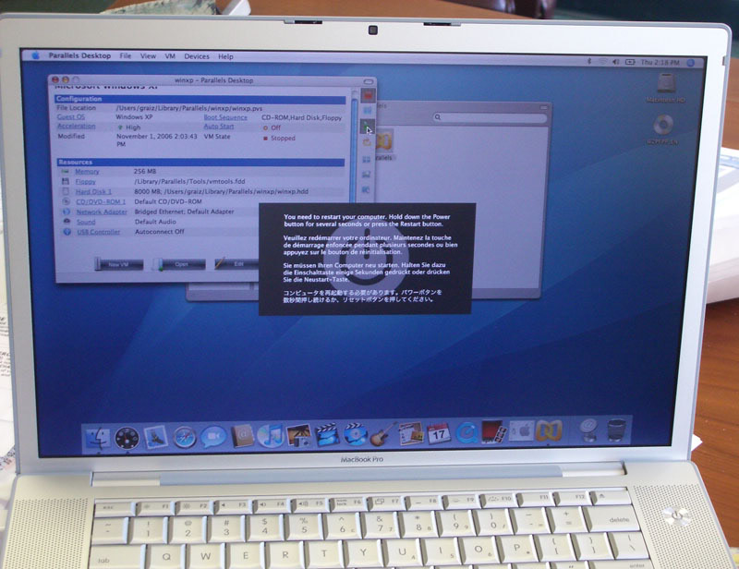The height and width of the screenshot is (569, 739).
Task: Launch iMovie clapperboard icon in Dock
Action: pyautogui.click(x=327, y=435)
